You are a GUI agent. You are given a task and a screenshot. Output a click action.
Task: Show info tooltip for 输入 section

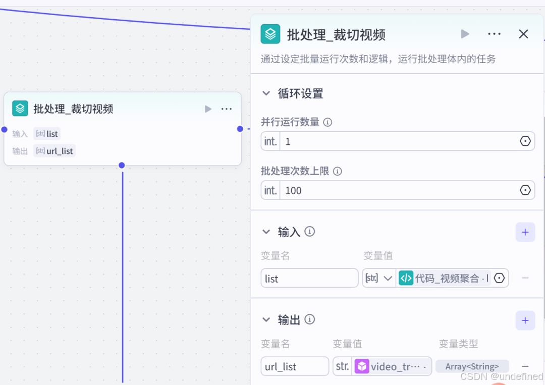[310, 232]
